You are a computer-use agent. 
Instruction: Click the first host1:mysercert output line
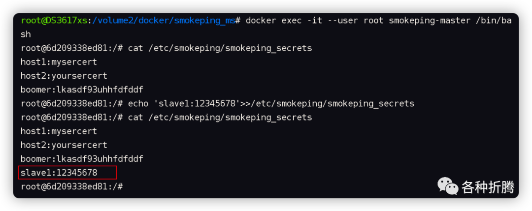[59, 62]
